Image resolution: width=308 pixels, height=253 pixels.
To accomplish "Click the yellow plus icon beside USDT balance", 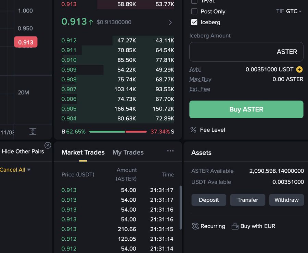I will (299, 69).
